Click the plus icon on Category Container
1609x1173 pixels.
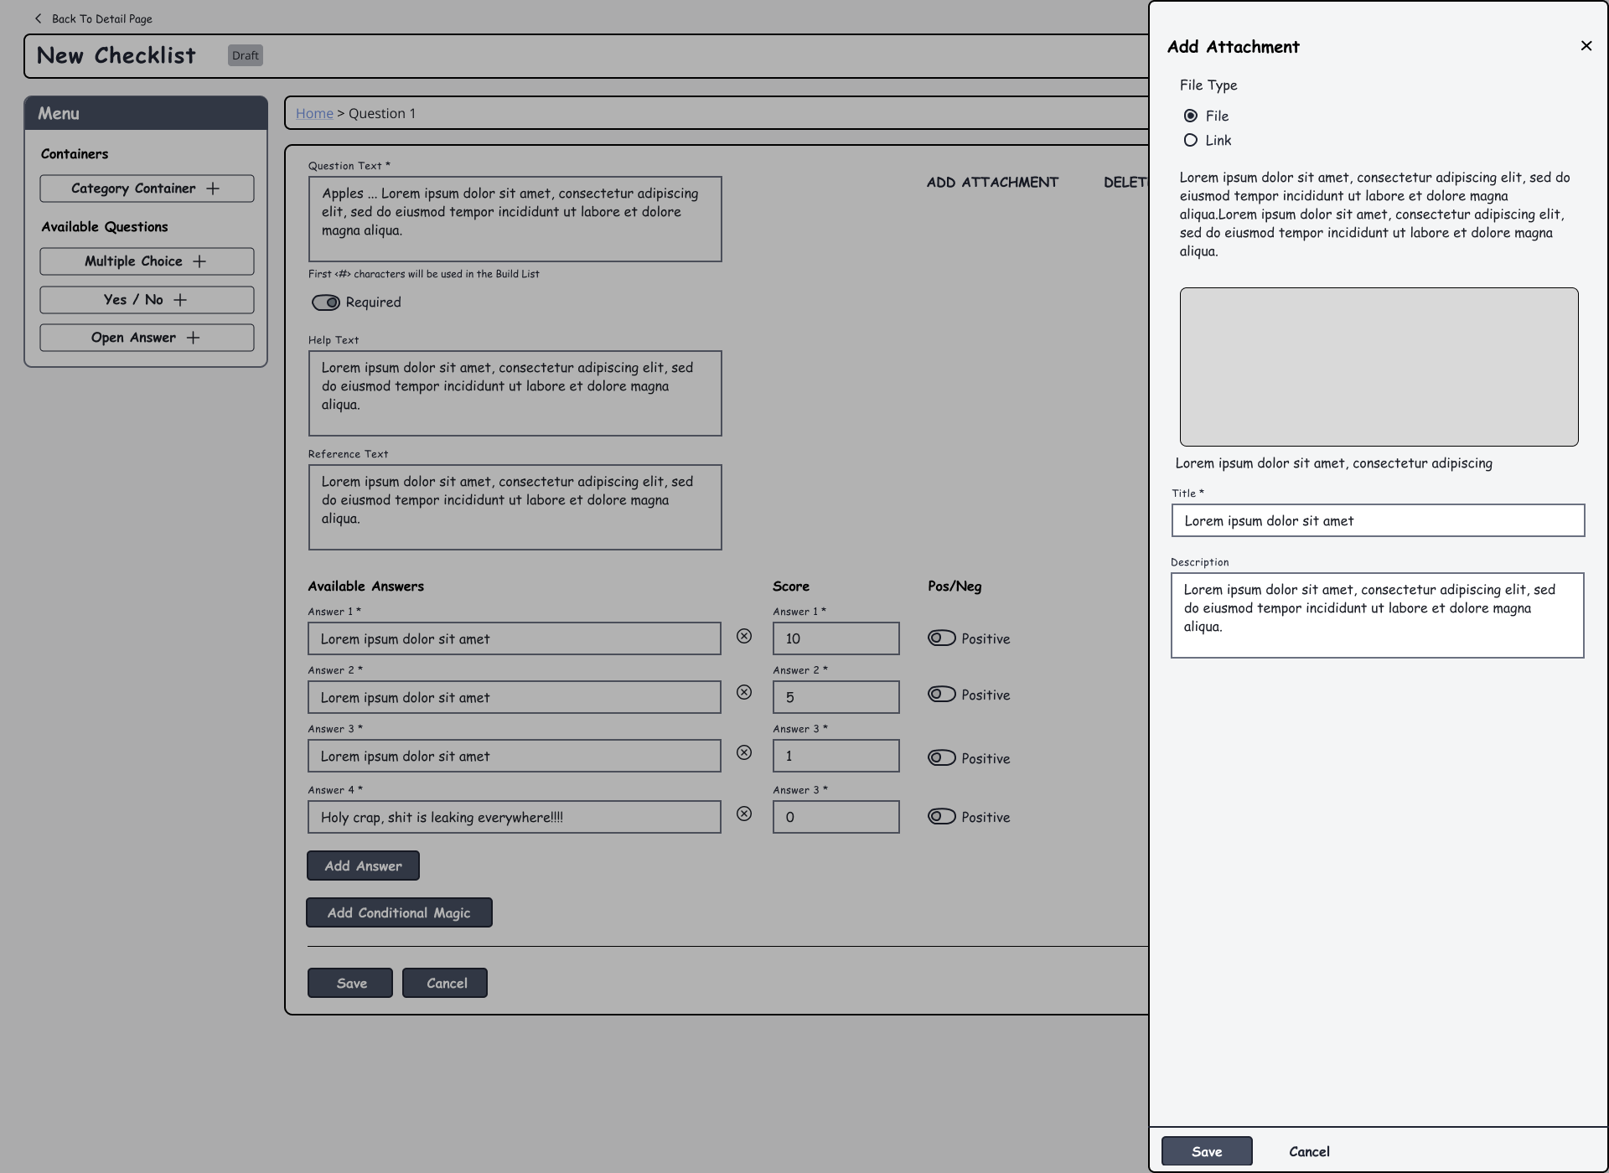click(213, 189)
